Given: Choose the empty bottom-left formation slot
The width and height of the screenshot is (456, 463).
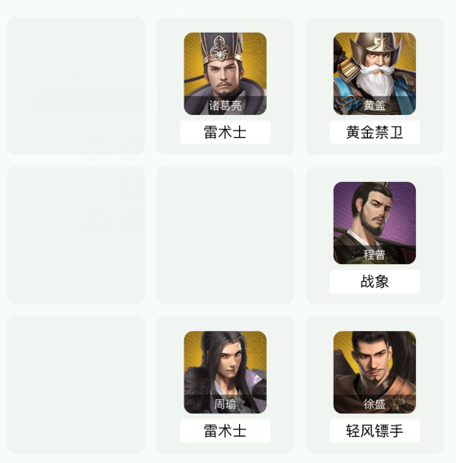Looking at the screenshot, I should [76, 385].
